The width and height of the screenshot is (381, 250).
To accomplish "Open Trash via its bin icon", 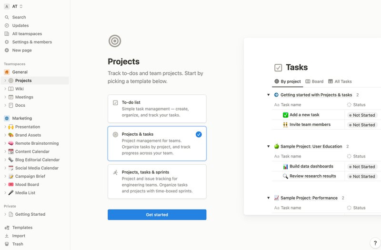I will pos(7,244).
